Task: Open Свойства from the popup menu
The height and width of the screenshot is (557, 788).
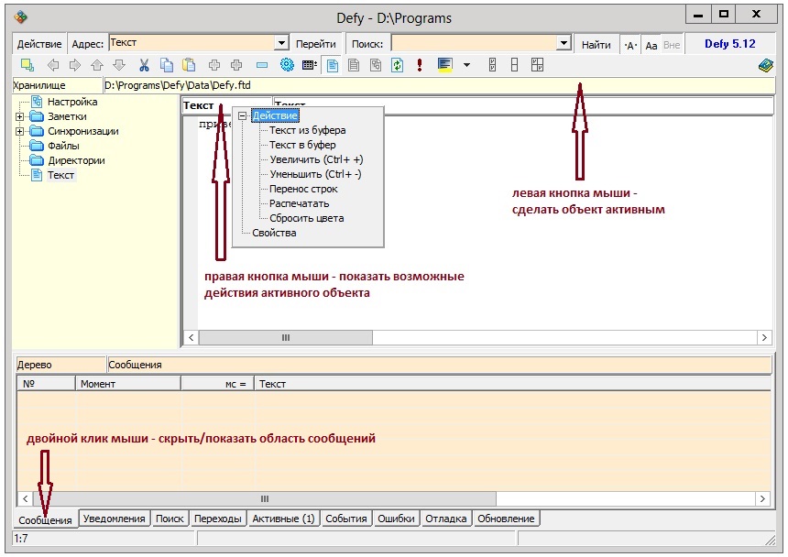Action: pyautogui.click(x=274, y=233)
